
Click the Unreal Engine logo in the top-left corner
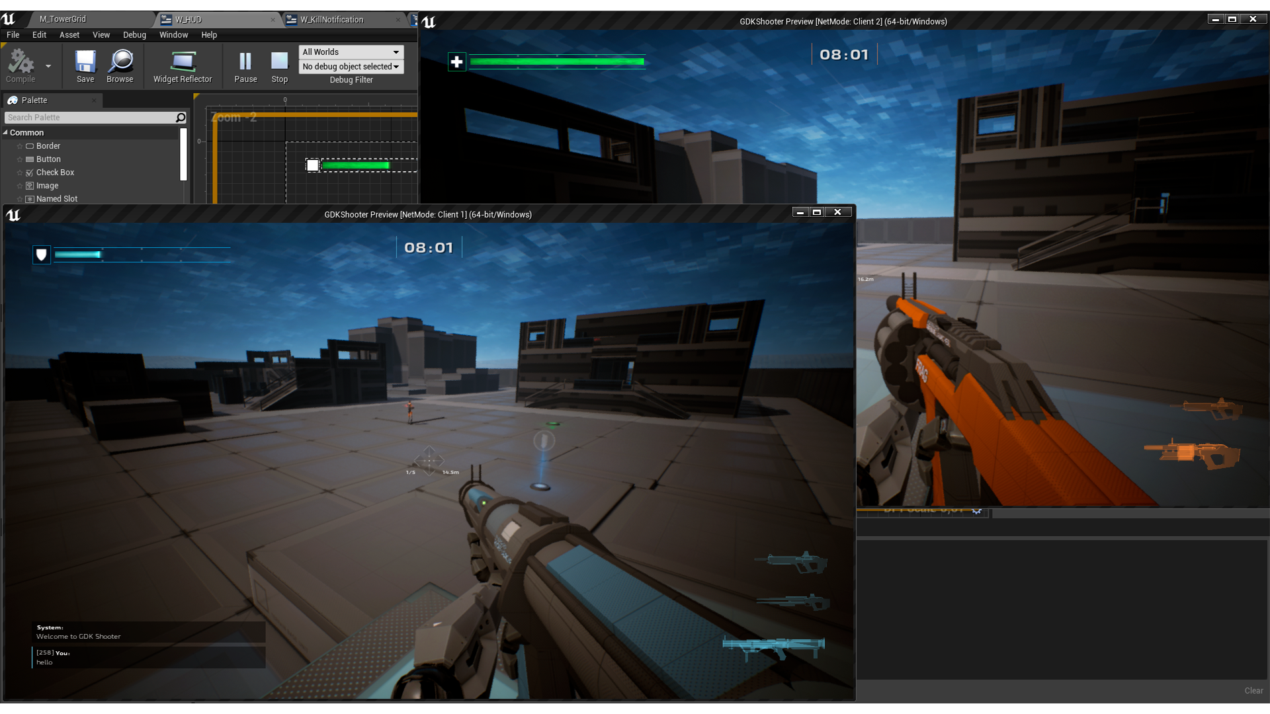[7, 20]
